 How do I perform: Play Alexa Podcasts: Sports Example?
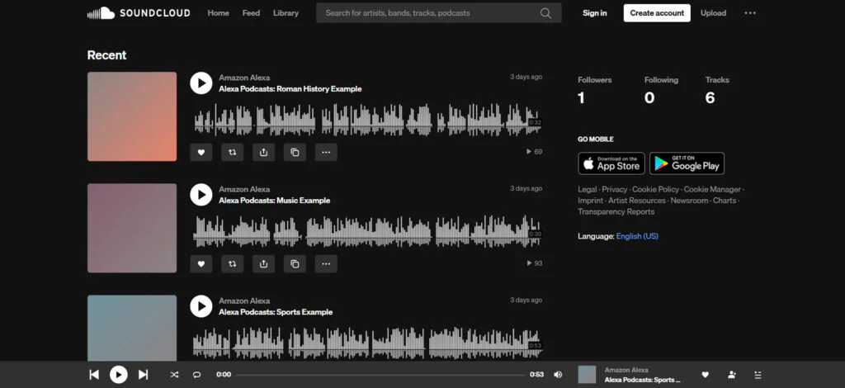[201, 306]
